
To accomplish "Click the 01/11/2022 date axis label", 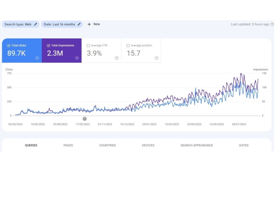I will 105,124.
